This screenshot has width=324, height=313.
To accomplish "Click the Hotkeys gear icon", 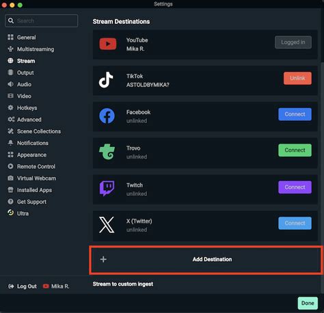I will (x=10, y=107).
